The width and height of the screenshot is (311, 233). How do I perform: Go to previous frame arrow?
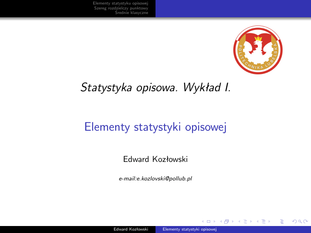click(222, 222)
